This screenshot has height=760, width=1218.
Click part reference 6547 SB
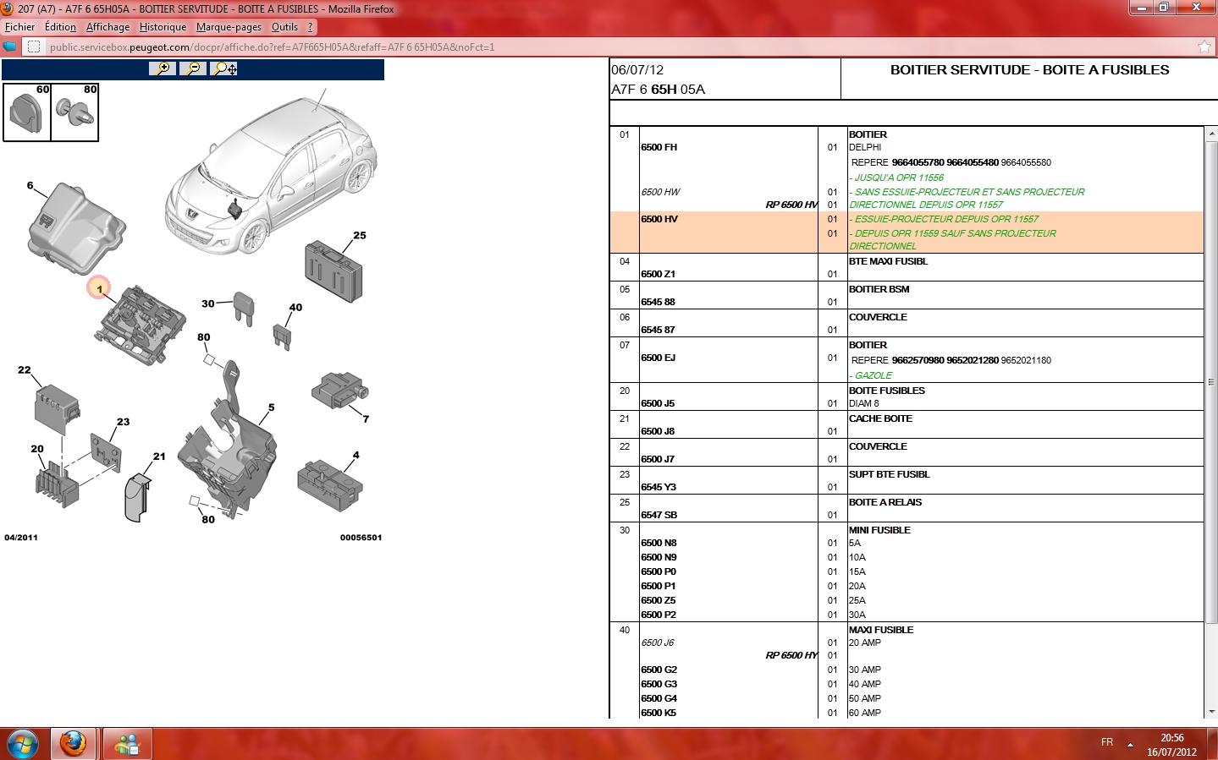tap(659, 515)
